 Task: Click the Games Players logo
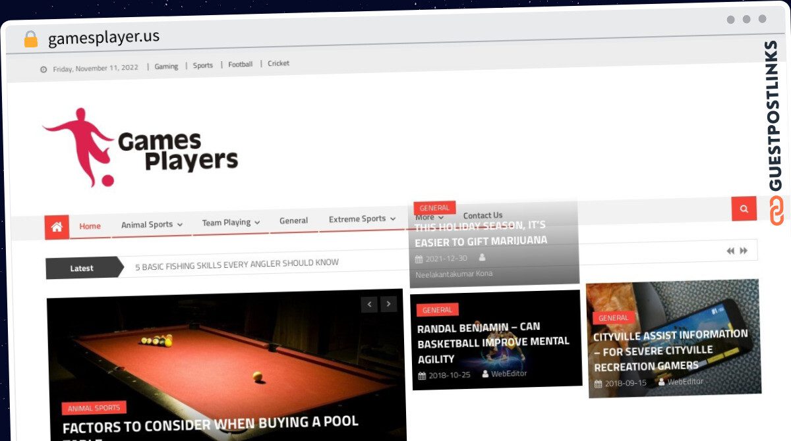(x=140, y=147)
